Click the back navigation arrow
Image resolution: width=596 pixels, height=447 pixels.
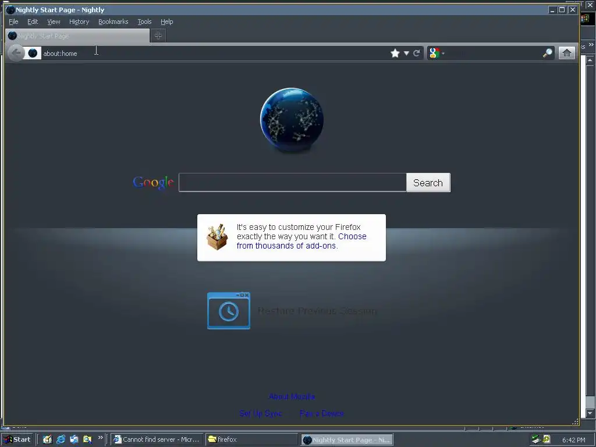tap(16, 53)
